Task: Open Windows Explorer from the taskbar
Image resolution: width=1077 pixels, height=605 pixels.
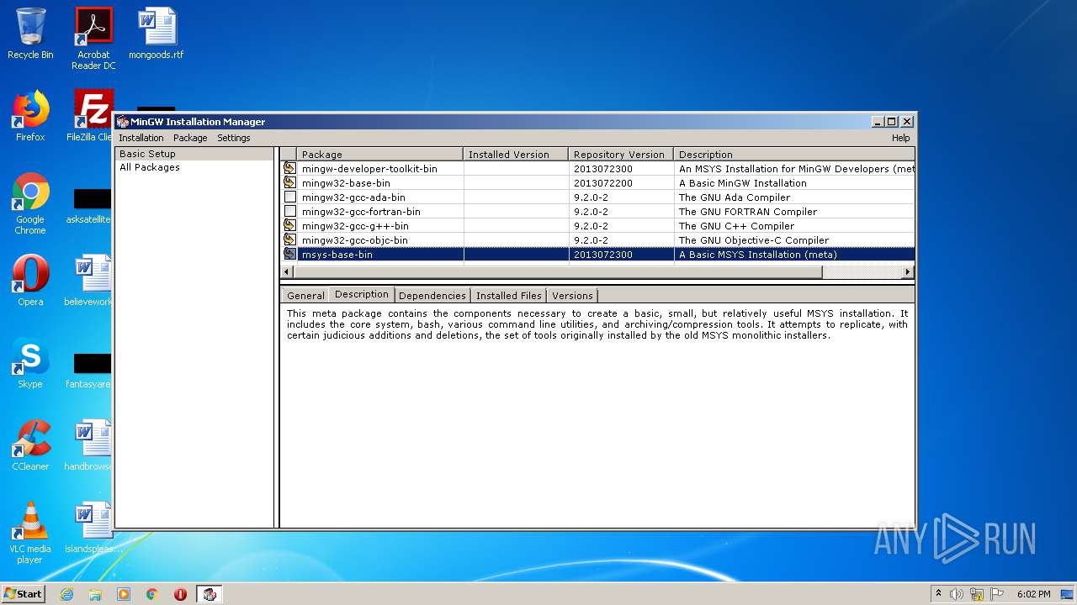Action: (x=95, y=594)
